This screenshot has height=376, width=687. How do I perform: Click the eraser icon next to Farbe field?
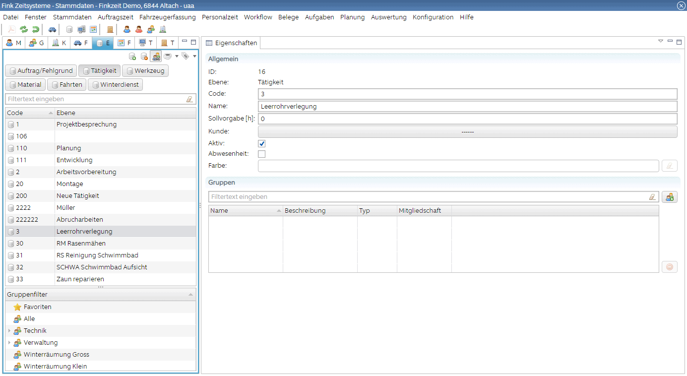pos(670,166)
